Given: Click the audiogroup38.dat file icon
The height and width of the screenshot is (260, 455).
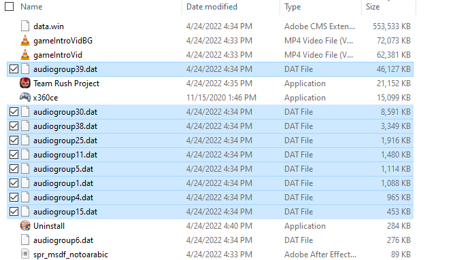Looking at the screenshot, I should pos(25,126).
